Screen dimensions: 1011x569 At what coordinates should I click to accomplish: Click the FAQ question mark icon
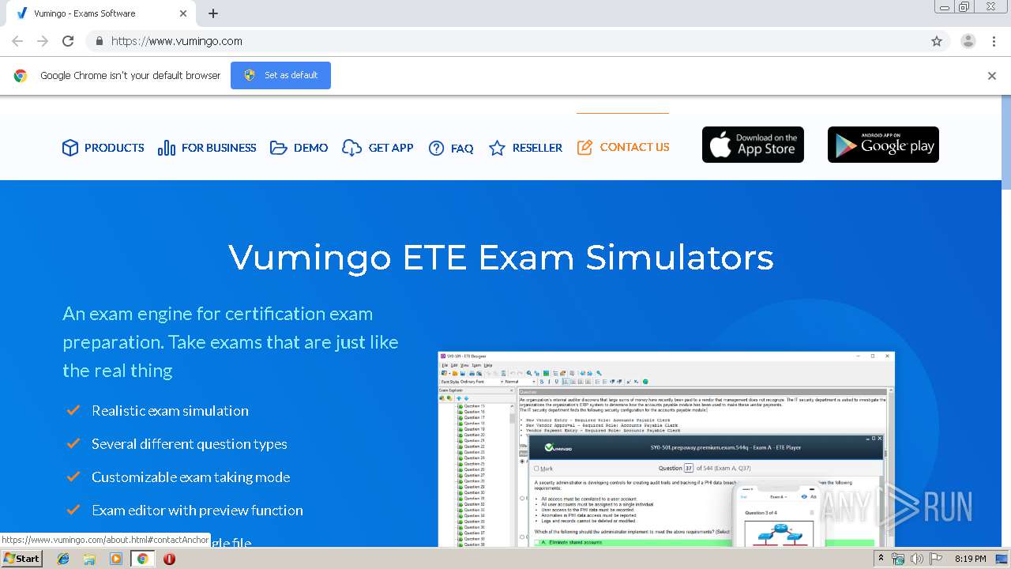tap(436, 148)
